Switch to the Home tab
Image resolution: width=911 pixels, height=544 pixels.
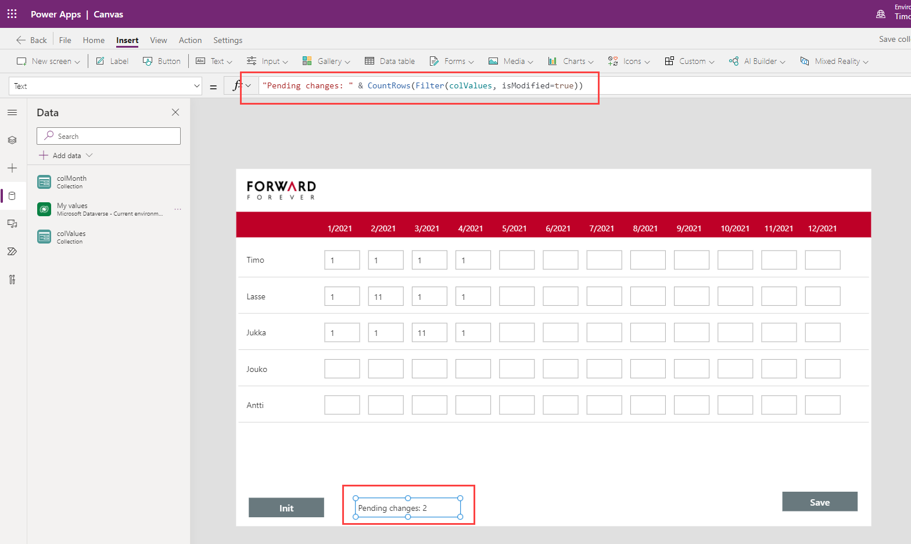click(94, 40)
